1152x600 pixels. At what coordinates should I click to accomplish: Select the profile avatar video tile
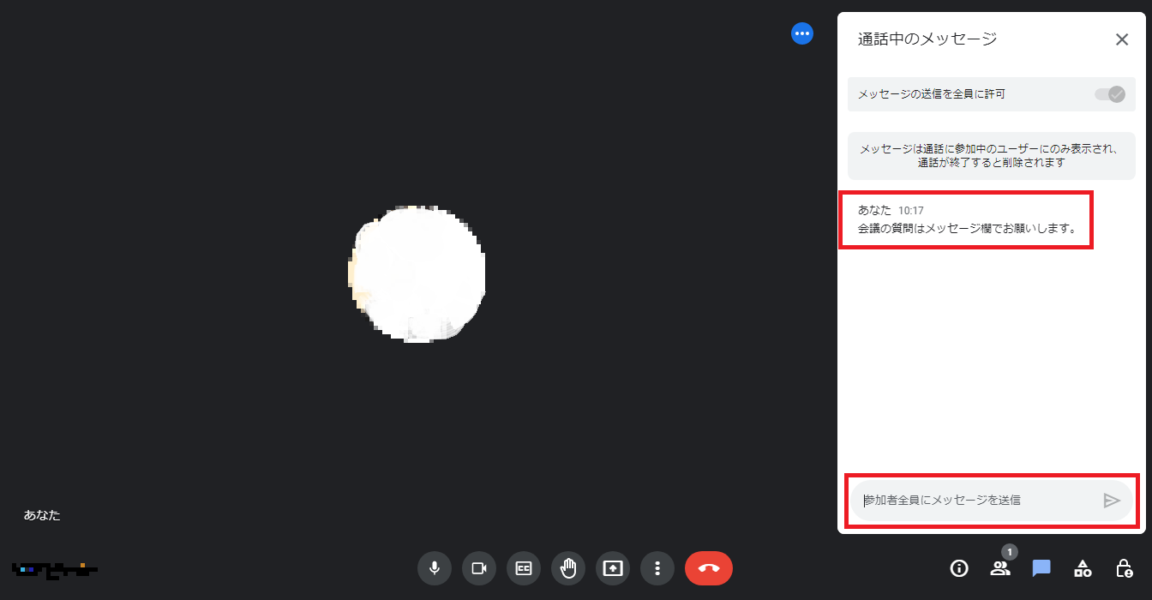coord(417,274)
